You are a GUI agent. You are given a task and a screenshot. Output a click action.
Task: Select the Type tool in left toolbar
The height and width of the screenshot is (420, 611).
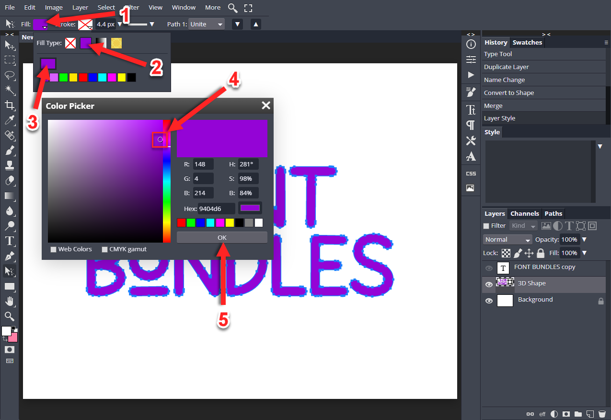(9, 241)
